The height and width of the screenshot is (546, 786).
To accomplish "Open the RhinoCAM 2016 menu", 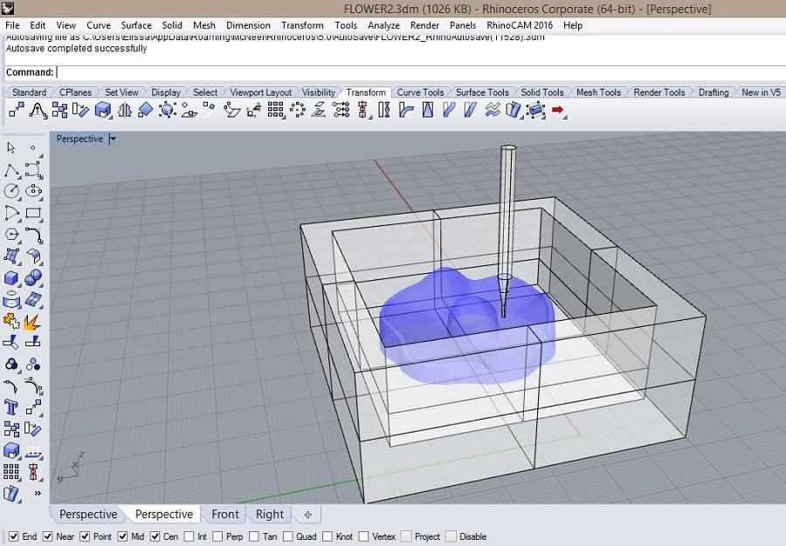I will point(520,25).
